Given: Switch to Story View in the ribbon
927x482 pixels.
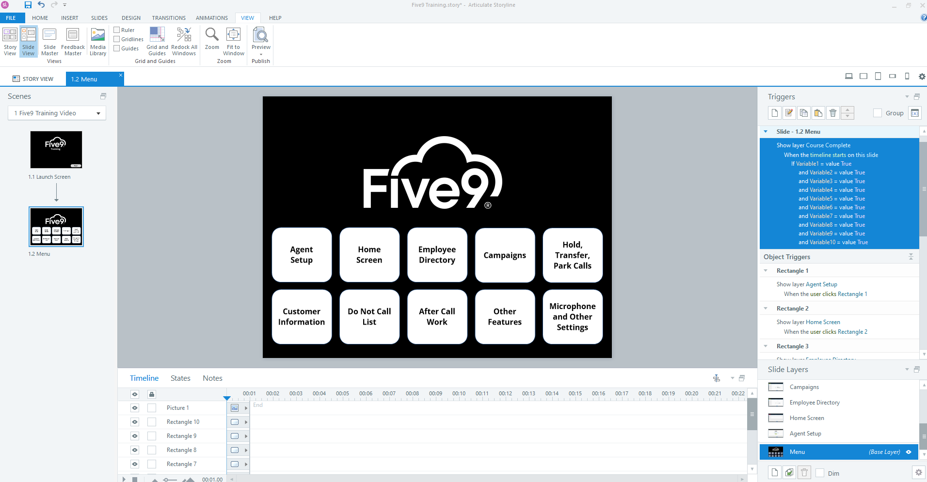Looking at the screenshot, I should [10, 42].
